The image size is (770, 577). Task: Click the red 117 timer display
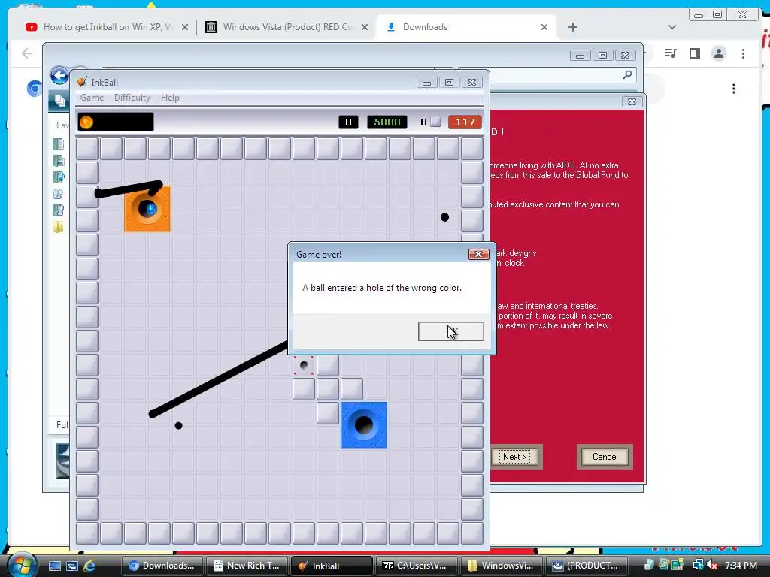[465, 122]
